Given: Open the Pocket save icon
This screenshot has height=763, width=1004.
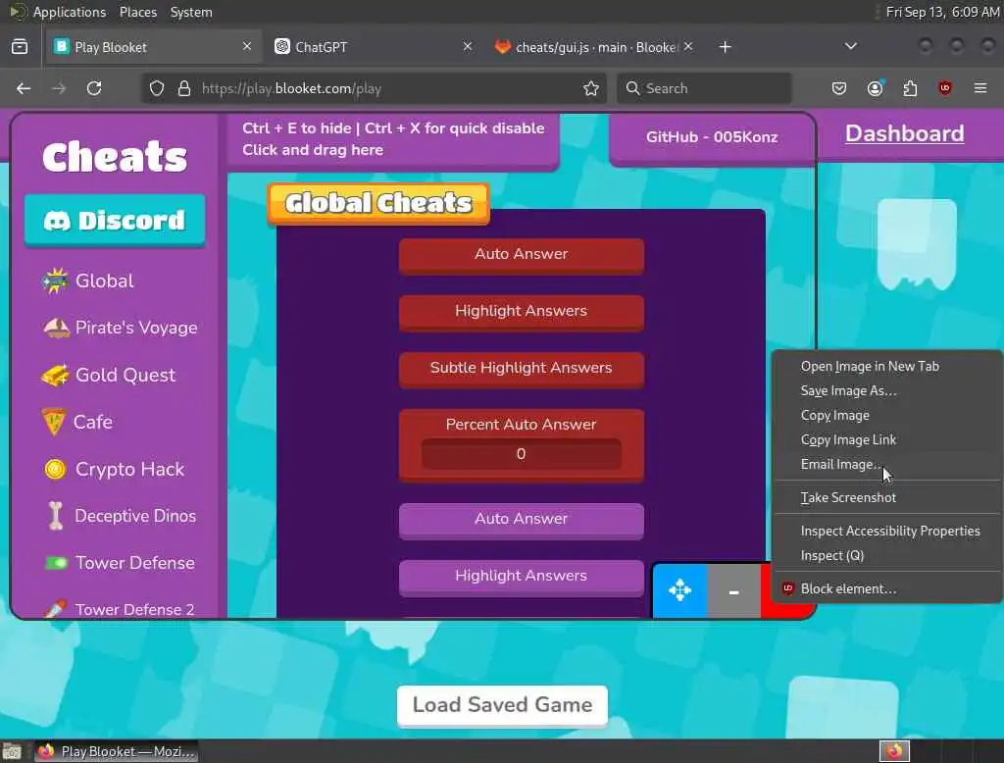Looking at the screenshot, I should click(839, 88).
